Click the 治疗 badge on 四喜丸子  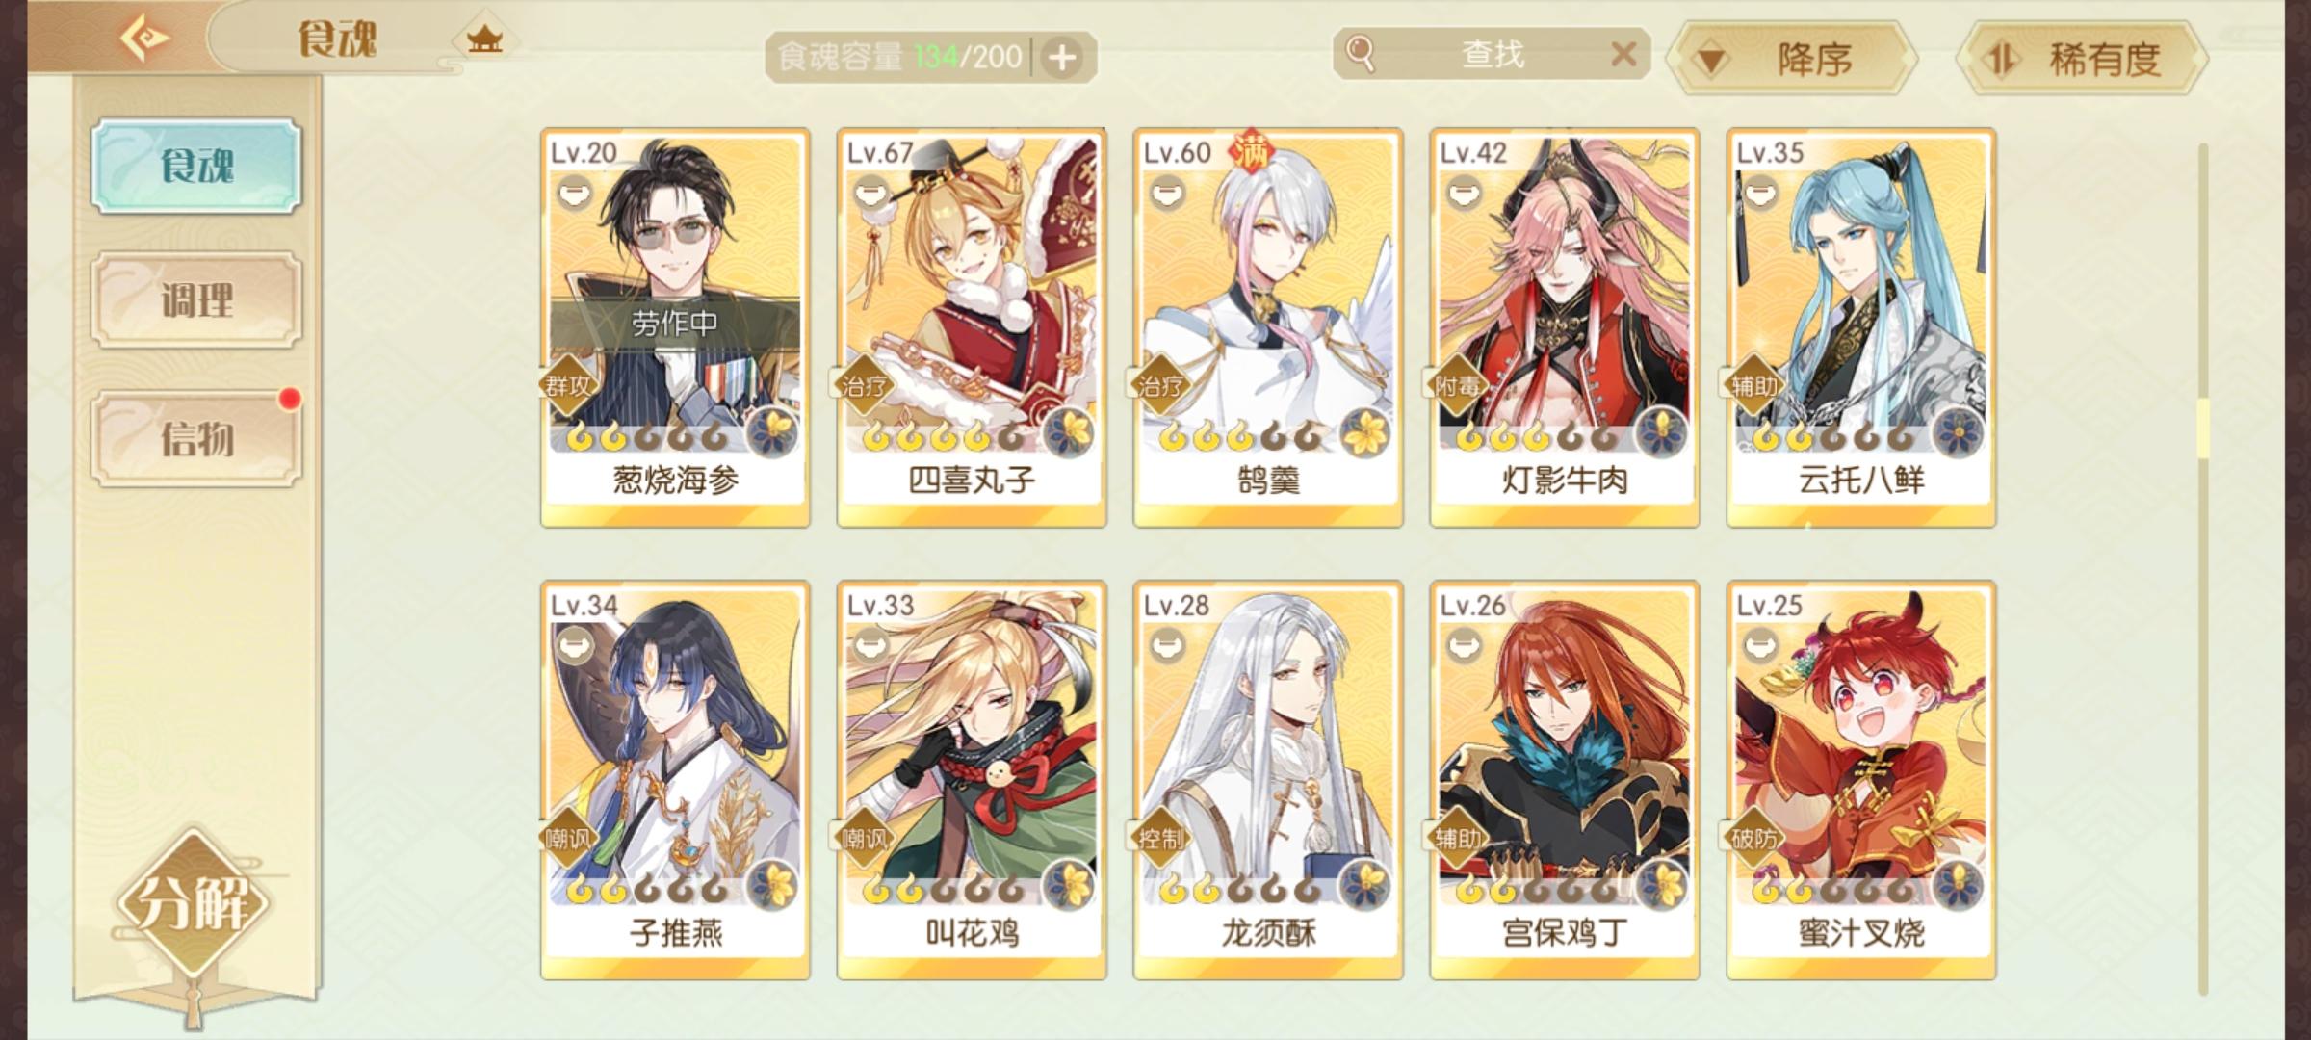click(x=864, y=386)
